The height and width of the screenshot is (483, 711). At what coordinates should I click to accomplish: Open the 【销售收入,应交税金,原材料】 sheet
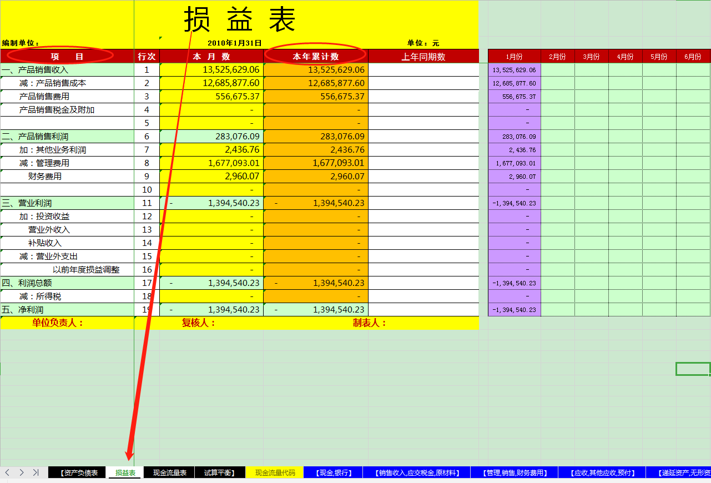(x=416, y=472)
